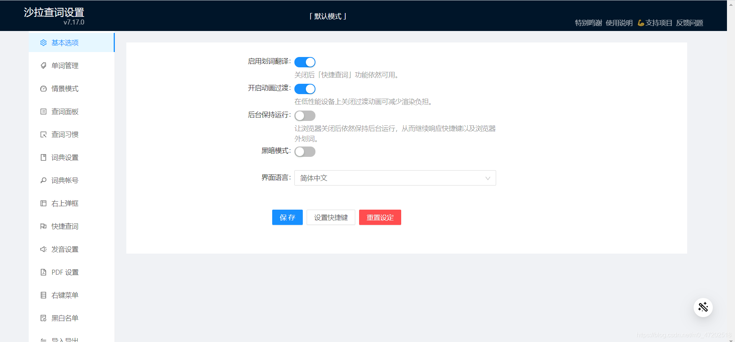
Task: Click the dashboard icon beside 情景模式
Action: 44,88
